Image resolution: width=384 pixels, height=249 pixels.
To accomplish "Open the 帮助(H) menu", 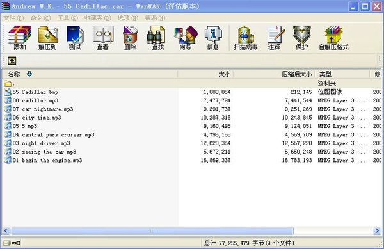I will (155, 18).
